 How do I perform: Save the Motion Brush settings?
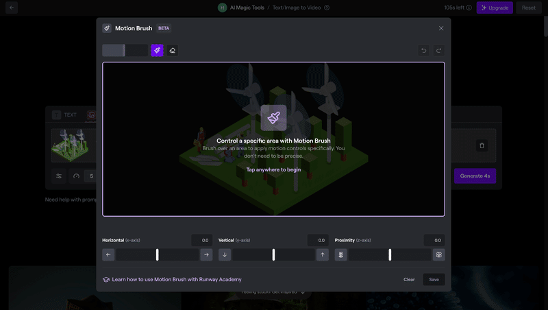coord(434,280)
